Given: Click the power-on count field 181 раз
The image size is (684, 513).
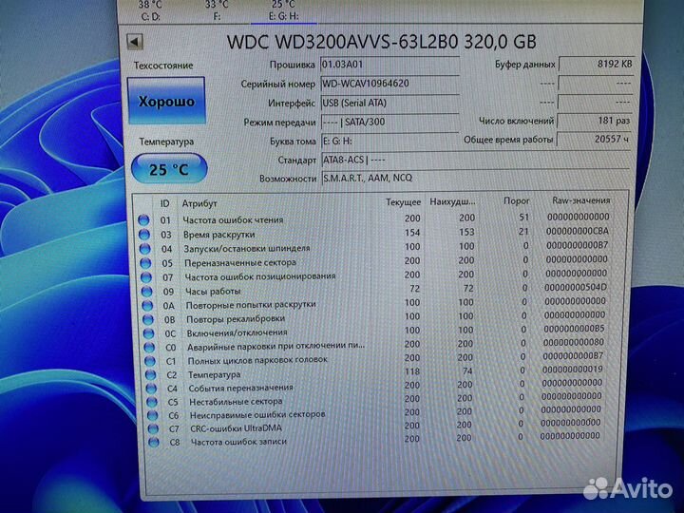Looking at the screenshot, I should click(x=595, y=121).
